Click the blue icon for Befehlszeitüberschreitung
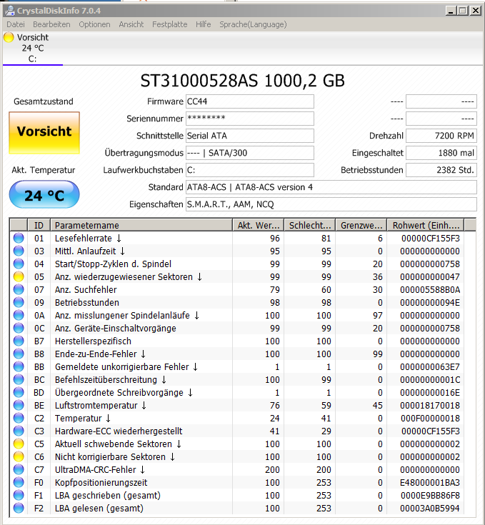 (19, 379)
